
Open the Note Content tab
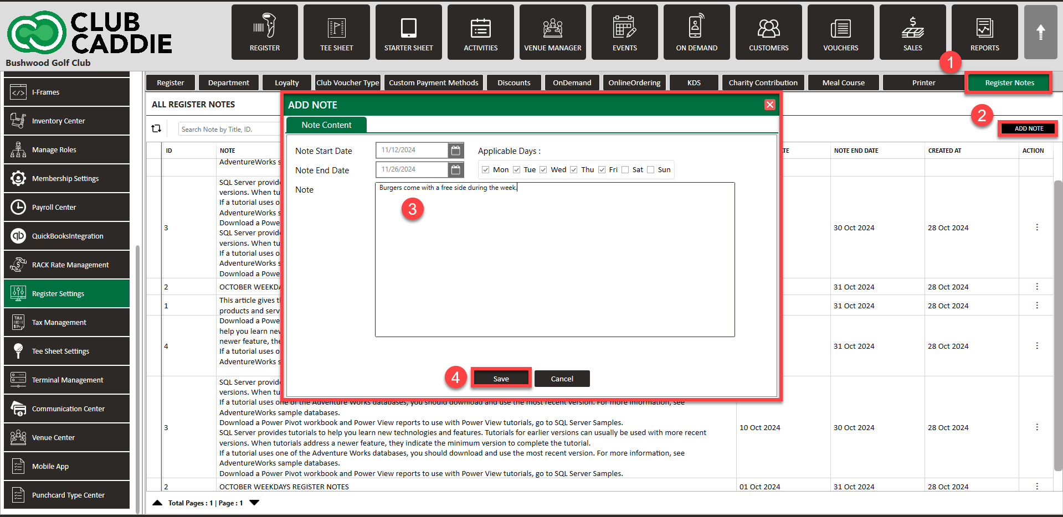point(326,125)
